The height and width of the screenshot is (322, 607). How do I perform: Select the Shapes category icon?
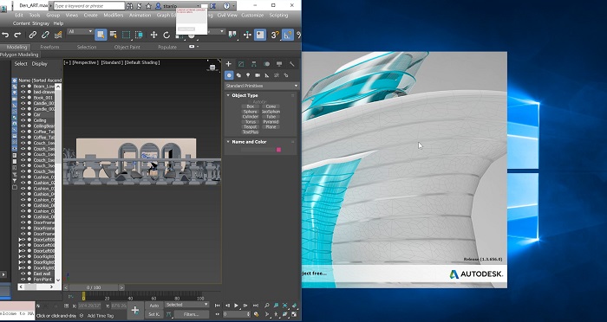[238, 75]
